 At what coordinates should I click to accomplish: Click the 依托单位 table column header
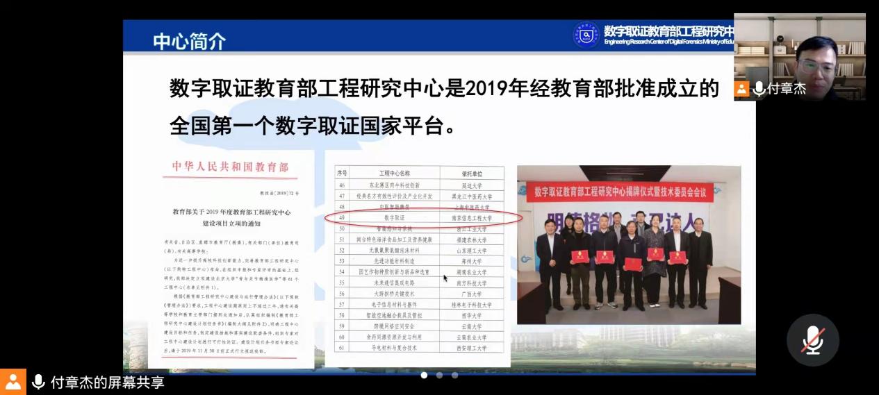[x=472, y=173]
